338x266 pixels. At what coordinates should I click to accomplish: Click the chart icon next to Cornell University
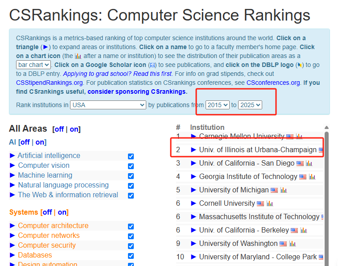pyautogui.click(x=270, y=204)
